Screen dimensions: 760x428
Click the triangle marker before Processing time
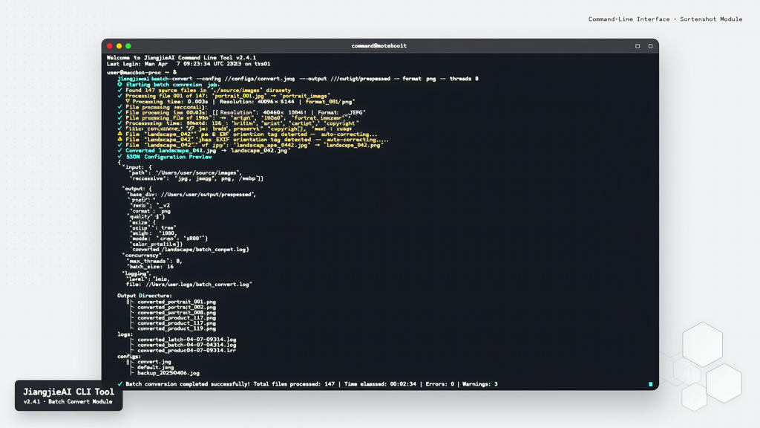pyautogui.click(x=128, y=102)
